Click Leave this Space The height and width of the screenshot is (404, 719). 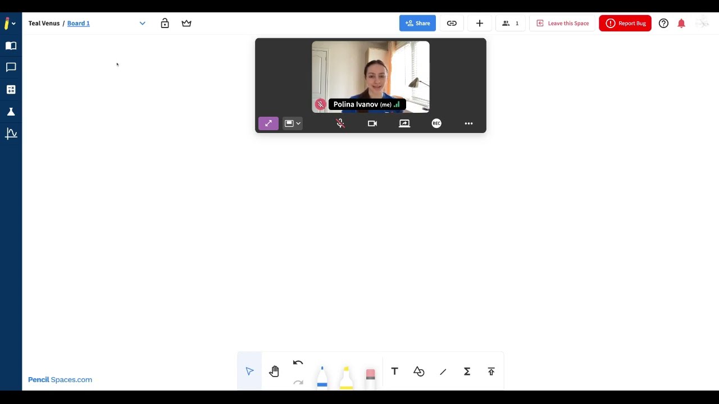point(562,23)
